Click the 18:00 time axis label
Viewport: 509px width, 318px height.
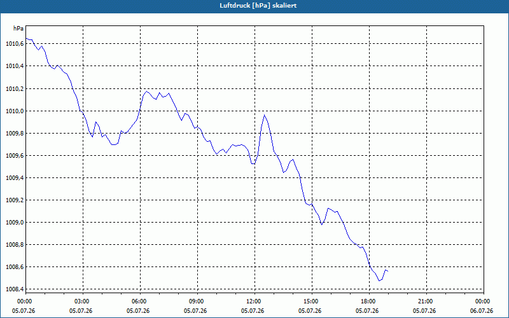click(370, 301)
